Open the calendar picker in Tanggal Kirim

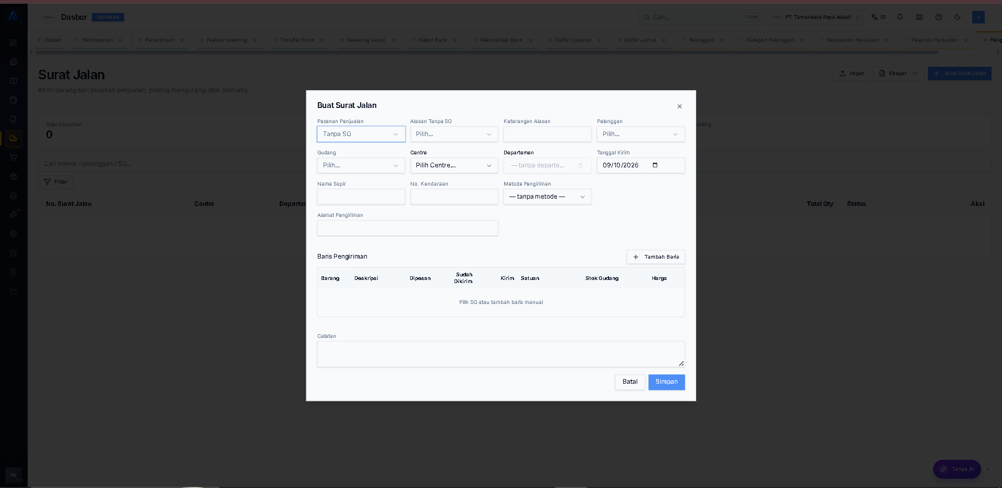[655, 165]
